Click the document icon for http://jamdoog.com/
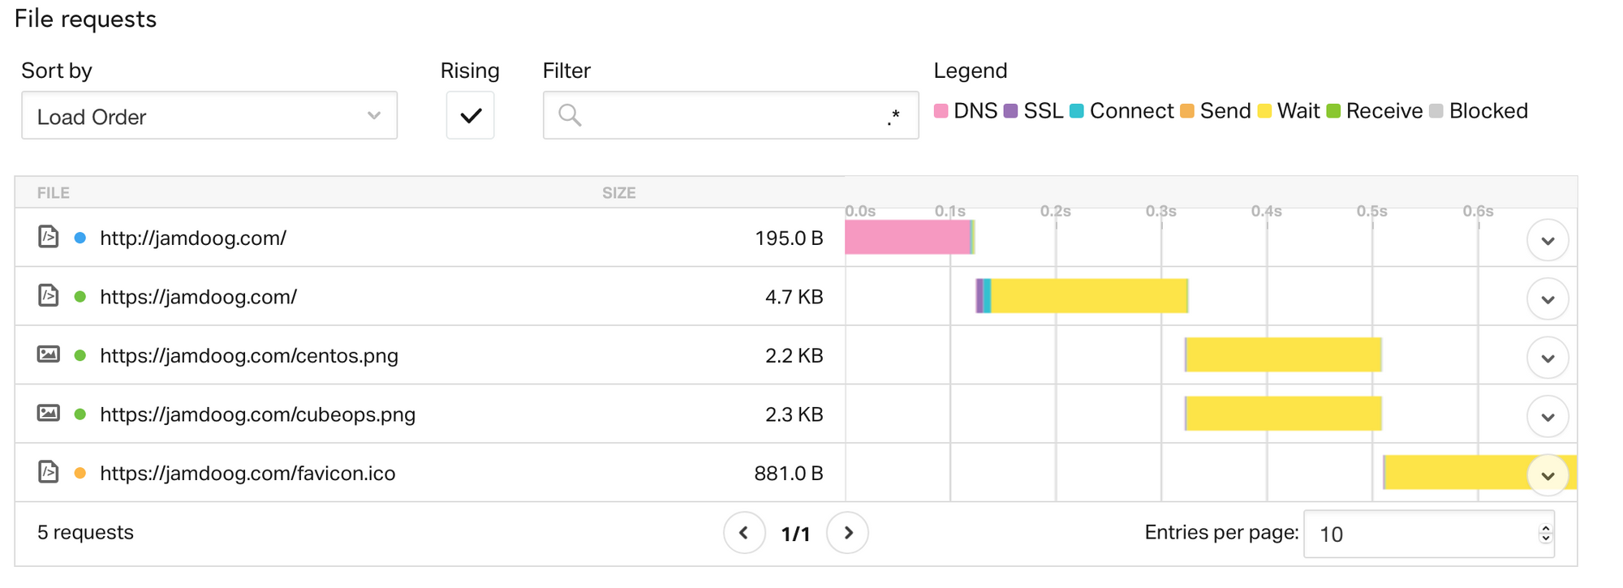The width and height of the screenshot is (1623, 588). [x=49, y=237]
